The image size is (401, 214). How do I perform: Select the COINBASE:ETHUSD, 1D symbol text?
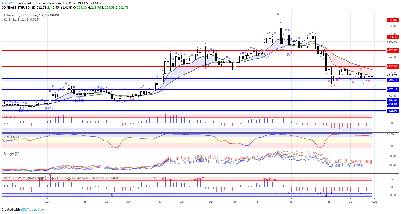(x=18, y=8)
